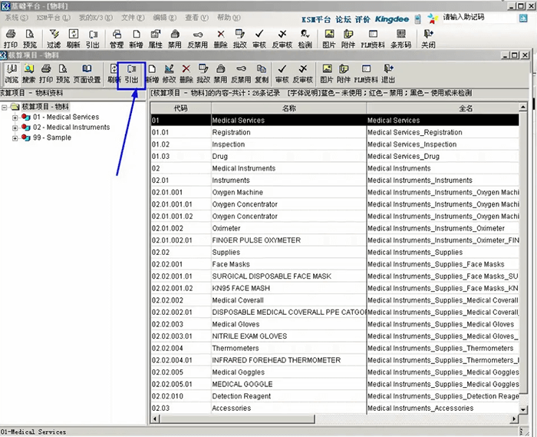Click the 退出 (Exit) icon in the inner toolbar
This screenshot has height=437, width=537.
(x=388, y=73)
